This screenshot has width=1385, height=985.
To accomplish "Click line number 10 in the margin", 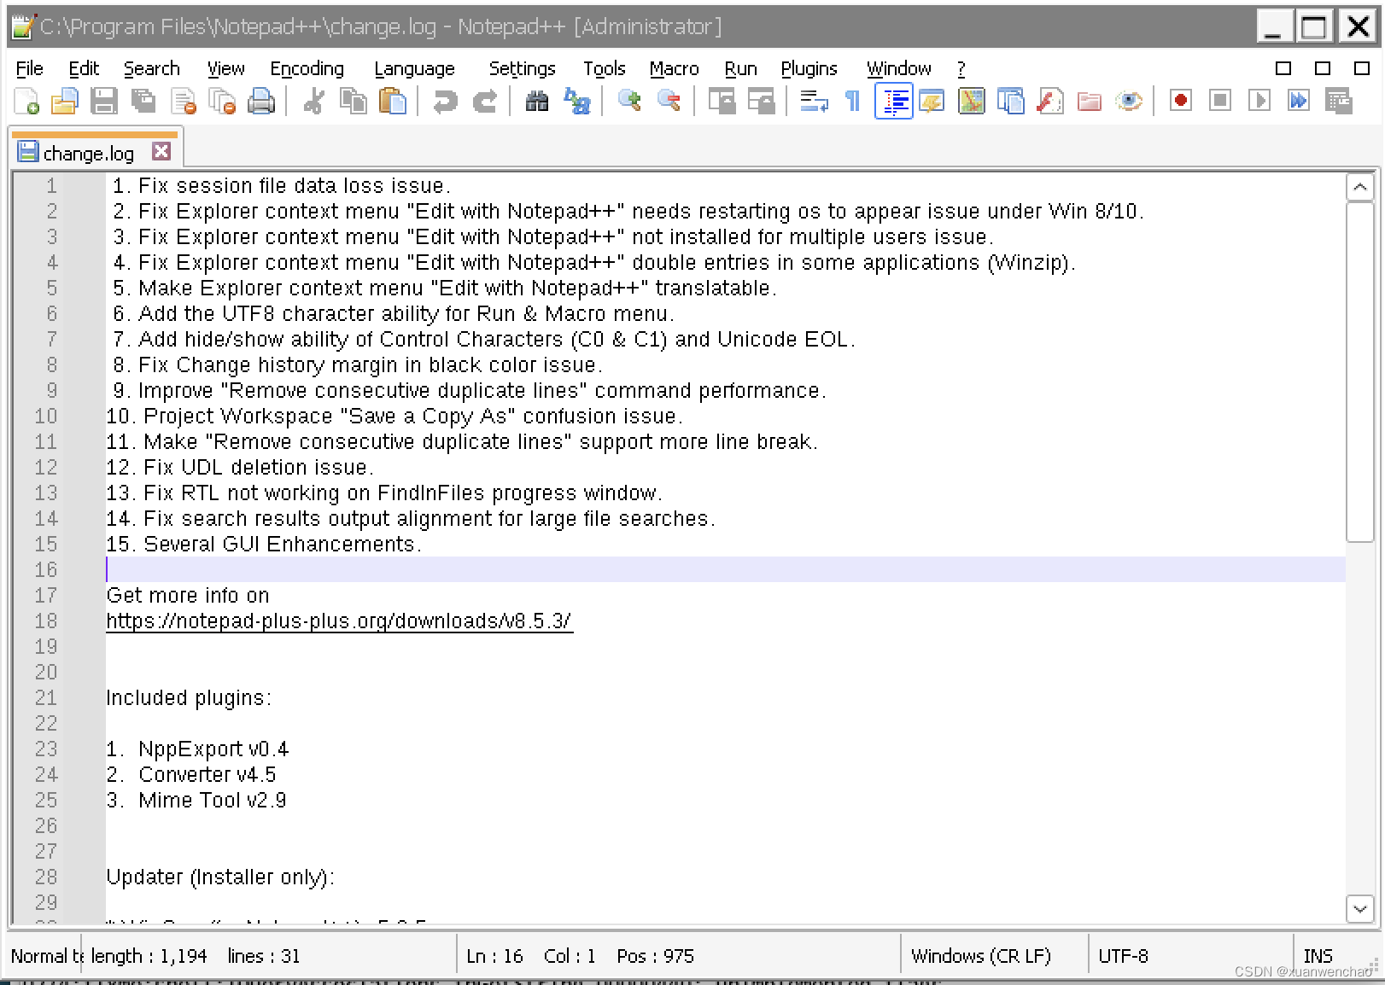I will click(x=46, y=416).
